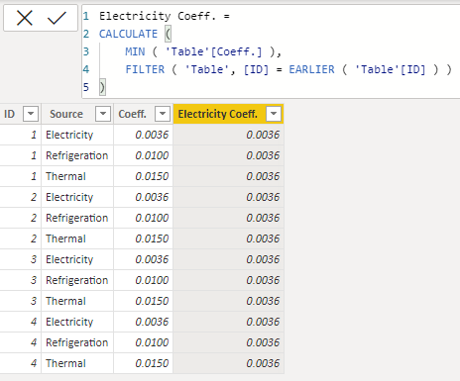The image size is (460, 381).
Task: Click closing parenthesis on formula line 5
Action: click(x=102, y=87)
